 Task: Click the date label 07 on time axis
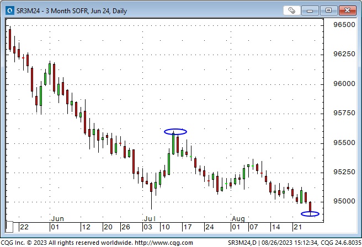[x=253, y=227]
